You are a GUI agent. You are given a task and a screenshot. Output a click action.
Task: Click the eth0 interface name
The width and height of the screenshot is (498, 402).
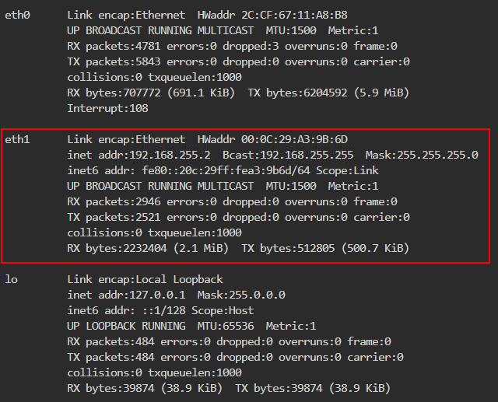pos(17,15)
